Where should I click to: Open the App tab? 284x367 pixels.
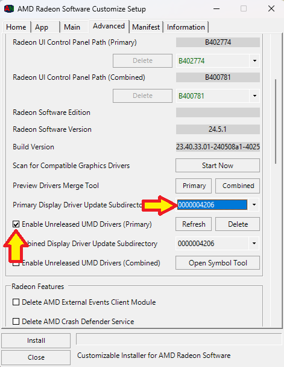pyautogui.click(x=45, y=27)
